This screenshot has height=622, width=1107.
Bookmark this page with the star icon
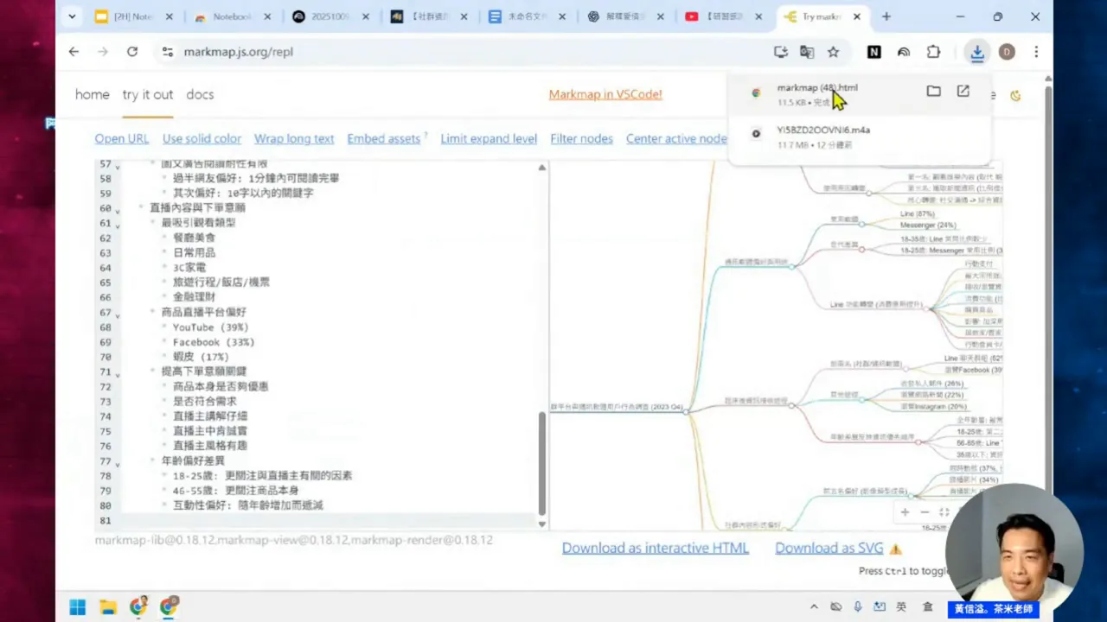[x=833, y=52]
